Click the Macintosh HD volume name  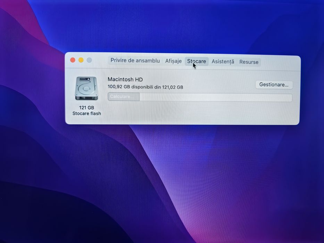coord(125,79)
